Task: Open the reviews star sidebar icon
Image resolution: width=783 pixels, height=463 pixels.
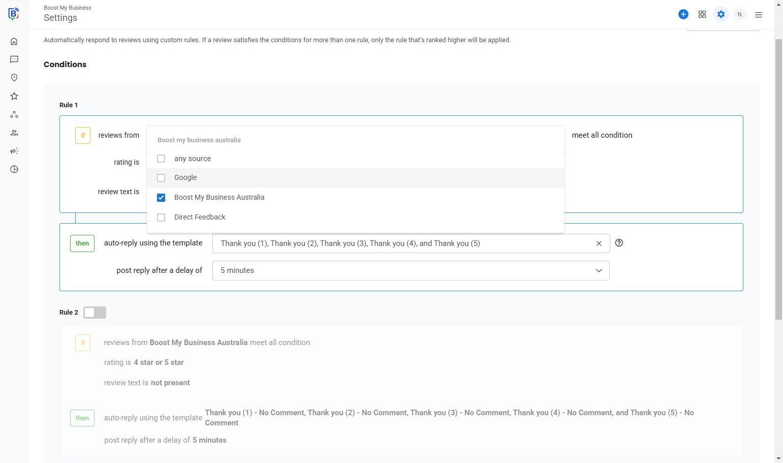Action: pyautogui.click(x=14, y=96)
